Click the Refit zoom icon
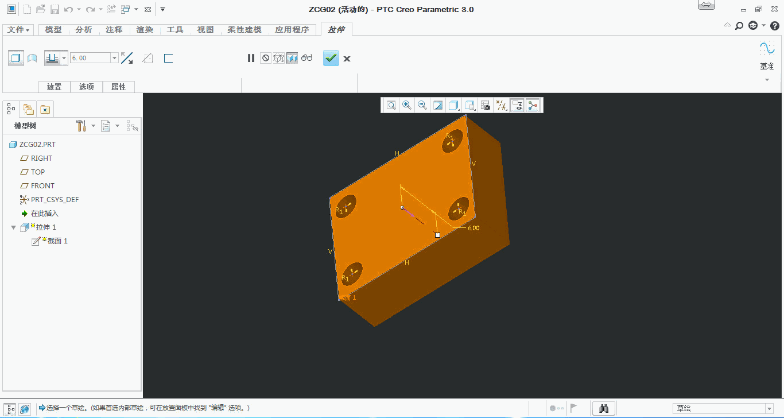Screen dimensions: 784x418 point(391,105)
